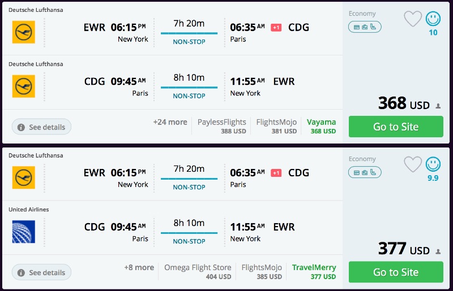This screenshot has height=291, width=453.
Task: Choose Vayama's 368 USD offer
Action: click(321, 126)
